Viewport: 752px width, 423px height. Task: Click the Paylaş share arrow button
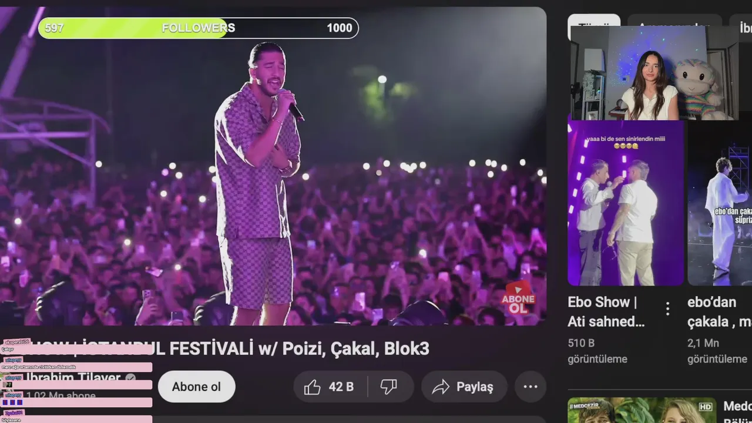coord(464,387)
